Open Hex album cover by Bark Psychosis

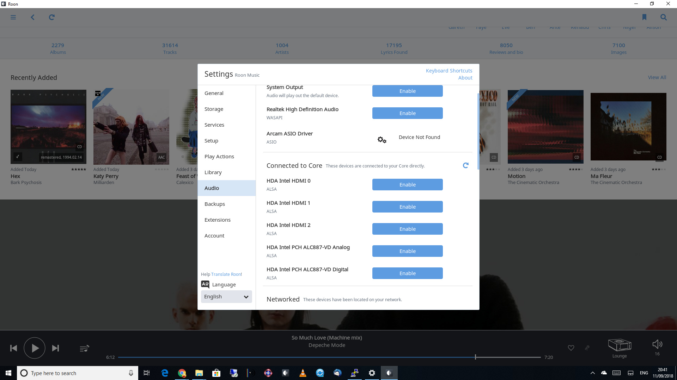pos(48,127)
